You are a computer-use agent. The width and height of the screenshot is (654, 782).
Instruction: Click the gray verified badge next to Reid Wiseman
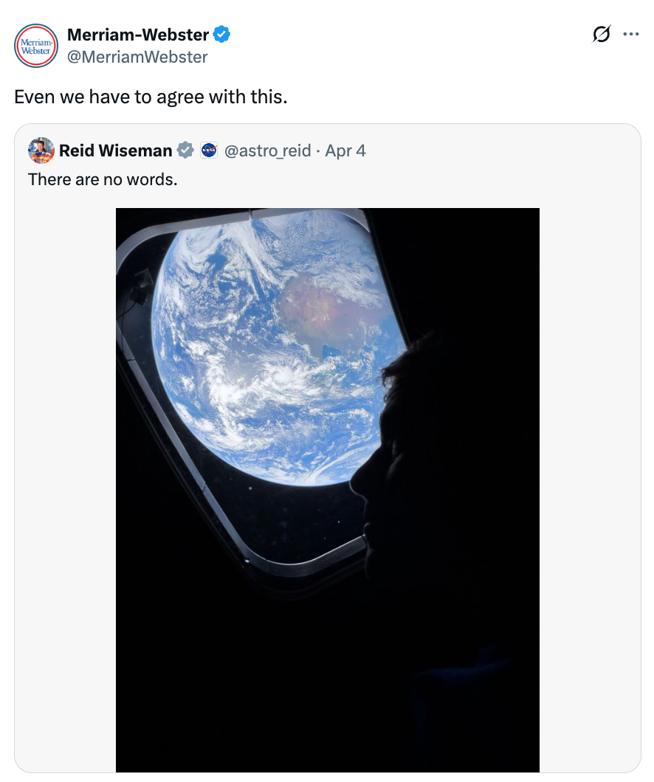(x=186, y=150)
